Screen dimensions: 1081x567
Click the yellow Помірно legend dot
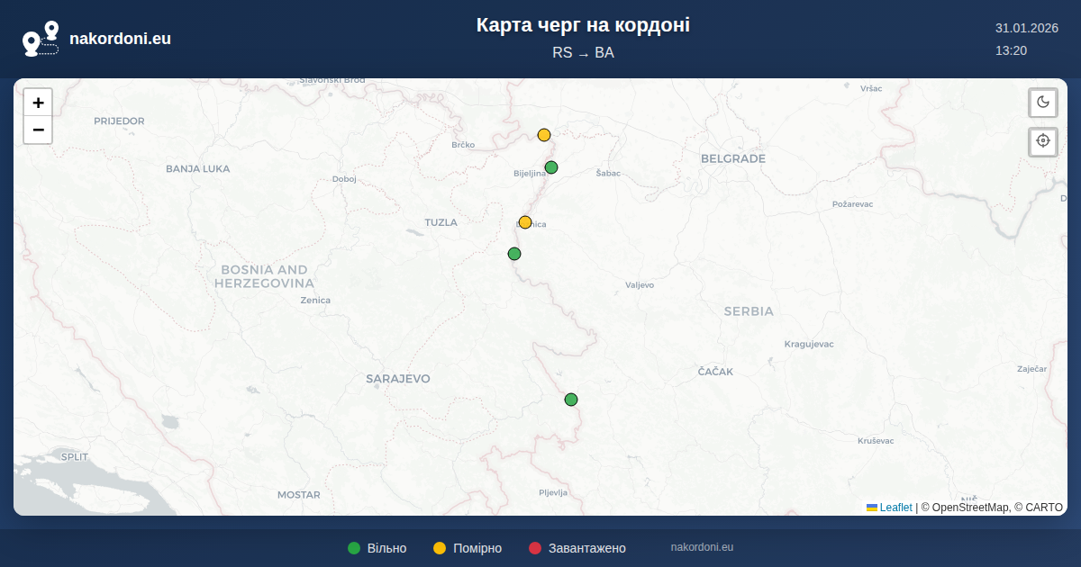tap(440, 548)
